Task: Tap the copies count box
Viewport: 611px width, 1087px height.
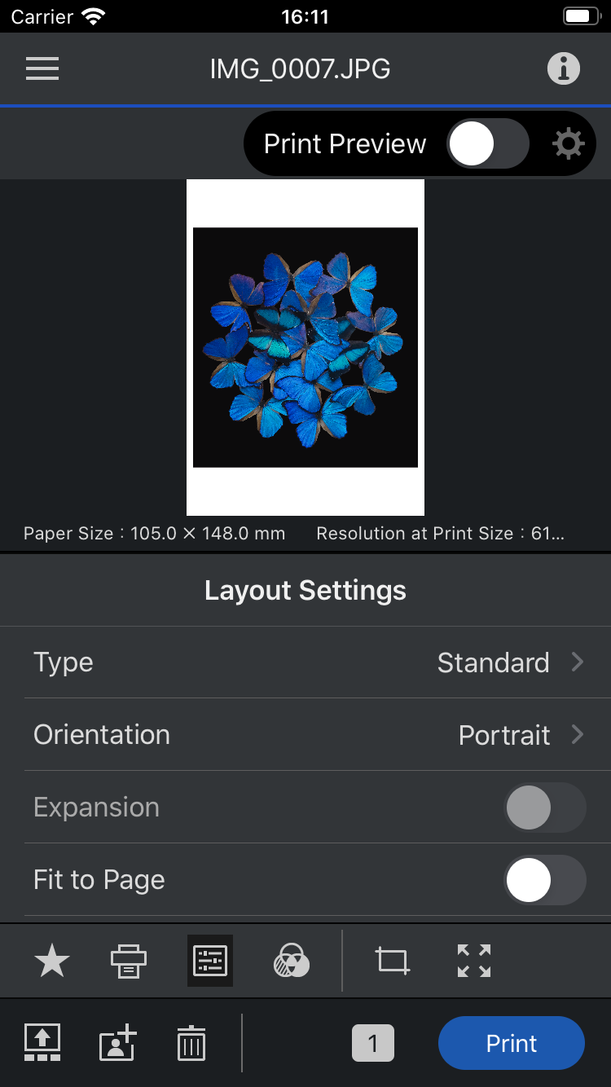Action: [x=373, y=1043]
